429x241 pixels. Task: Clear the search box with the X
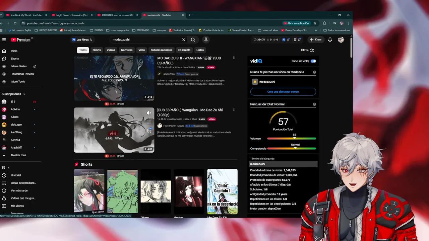[x=184, y=39]
